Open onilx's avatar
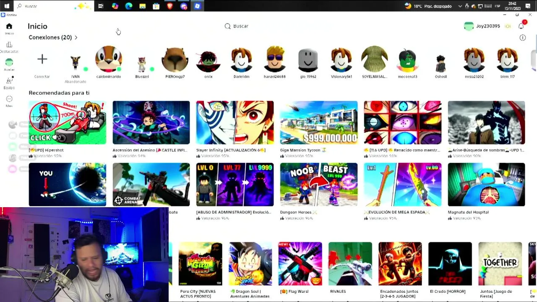537x302 pixels. click(208, 61)
